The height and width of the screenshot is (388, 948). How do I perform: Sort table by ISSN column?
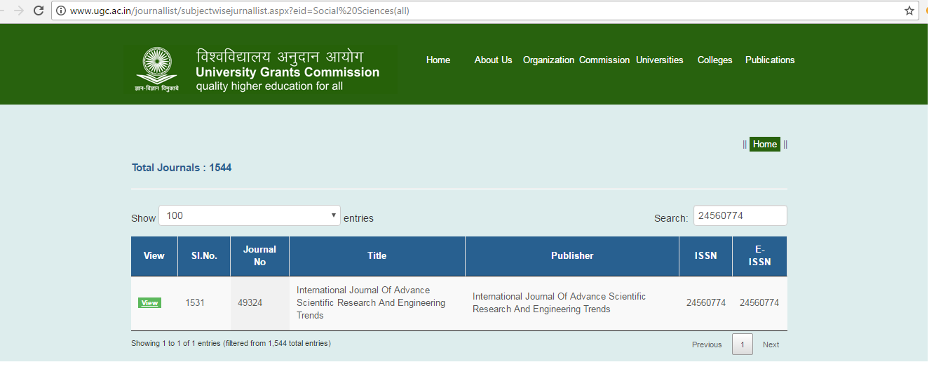pos(706,256)
